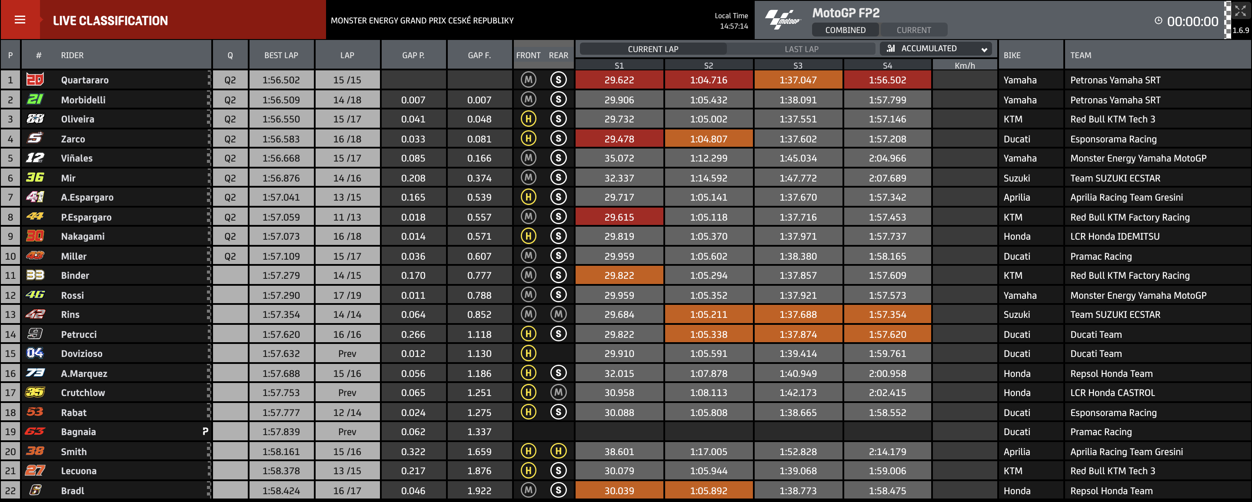The image size is (1252, 502).
Task: Click the BEST LAP column header
Action: [281, 55]
